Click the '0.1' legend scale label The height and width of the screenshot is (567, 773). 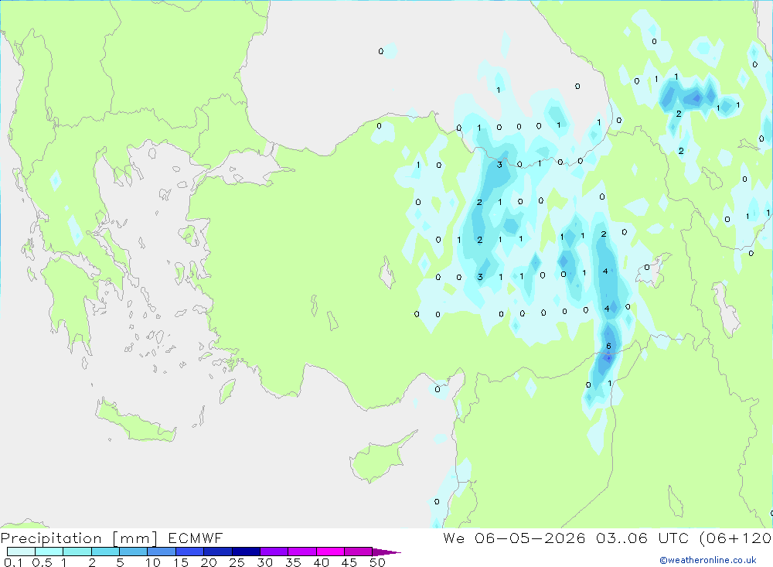pos(13,562)
